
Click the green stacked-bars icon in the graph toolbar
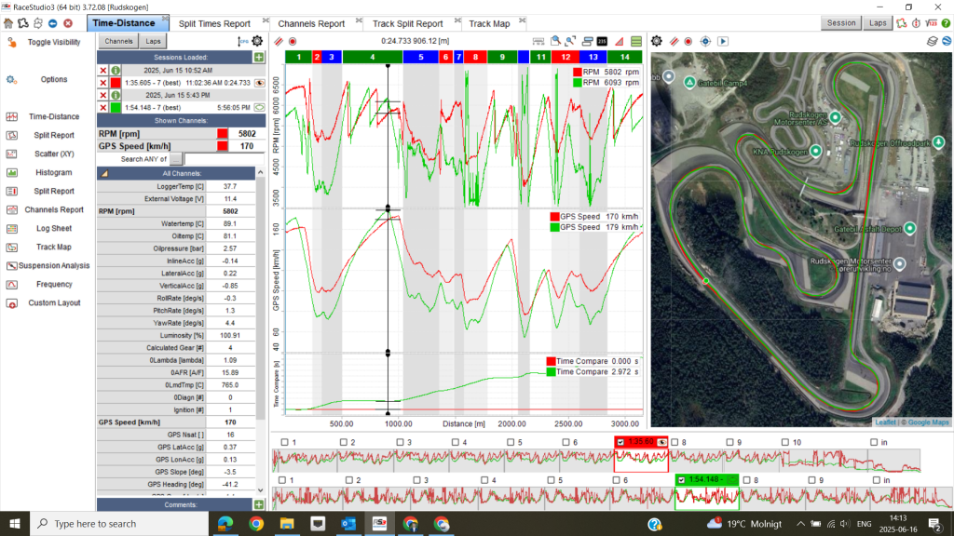coord(636,41)
